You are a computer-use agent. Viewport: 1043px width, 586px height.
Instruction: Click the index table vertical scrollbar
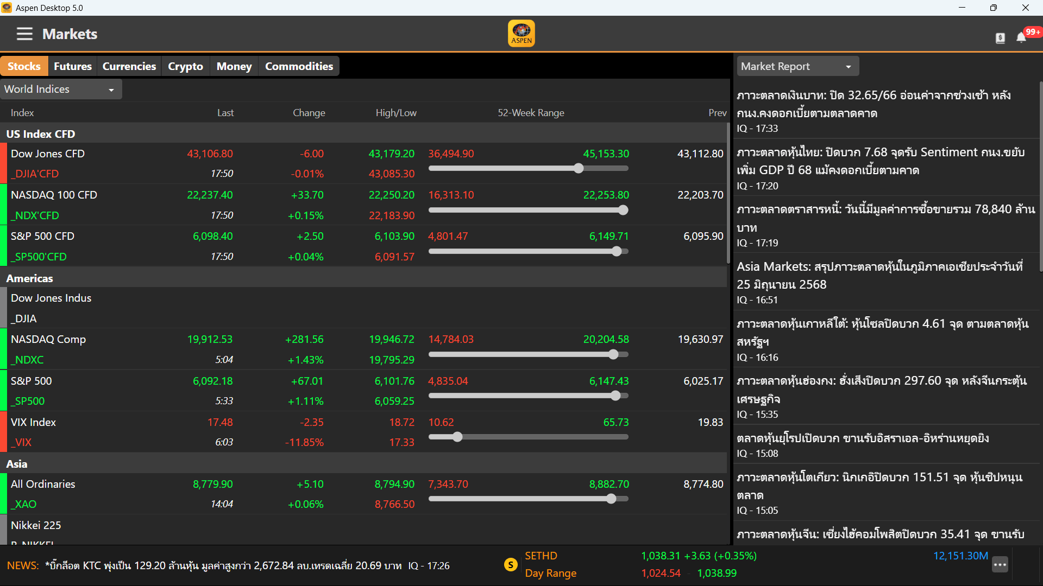click(x=728, y=194)
